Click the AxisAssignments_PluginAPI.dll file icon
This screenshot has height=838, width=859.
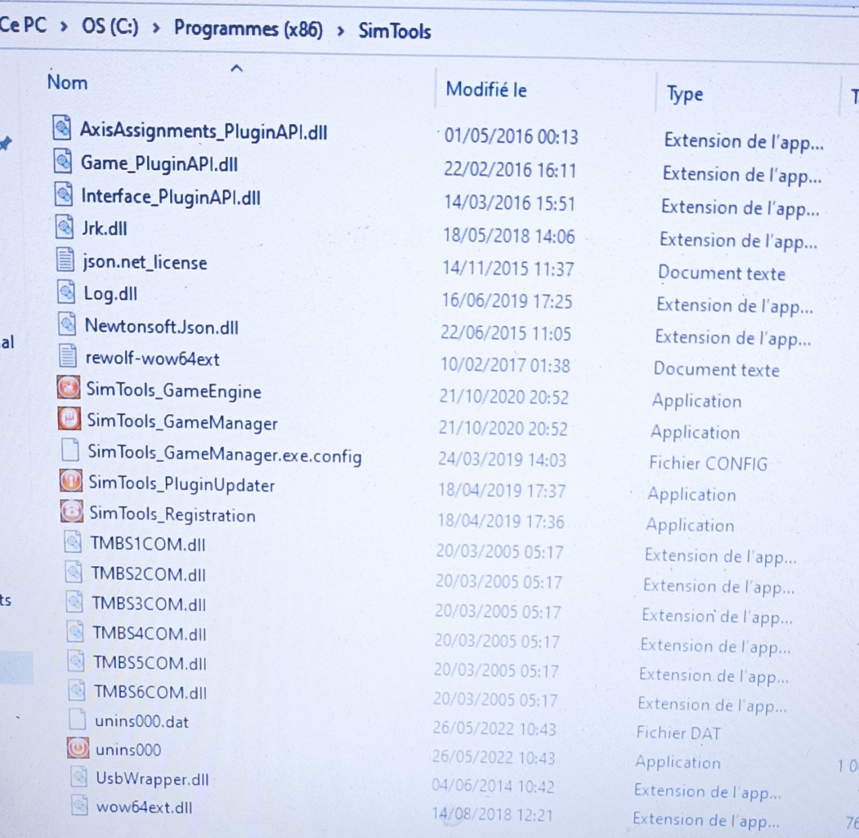[62, 128]
